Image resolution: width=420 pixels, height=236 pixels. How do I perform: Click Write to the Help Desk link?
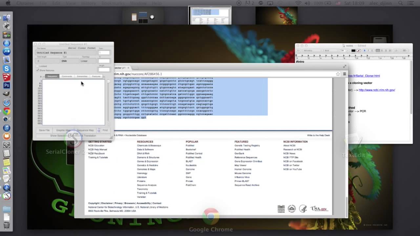click(x=318, y=135)
